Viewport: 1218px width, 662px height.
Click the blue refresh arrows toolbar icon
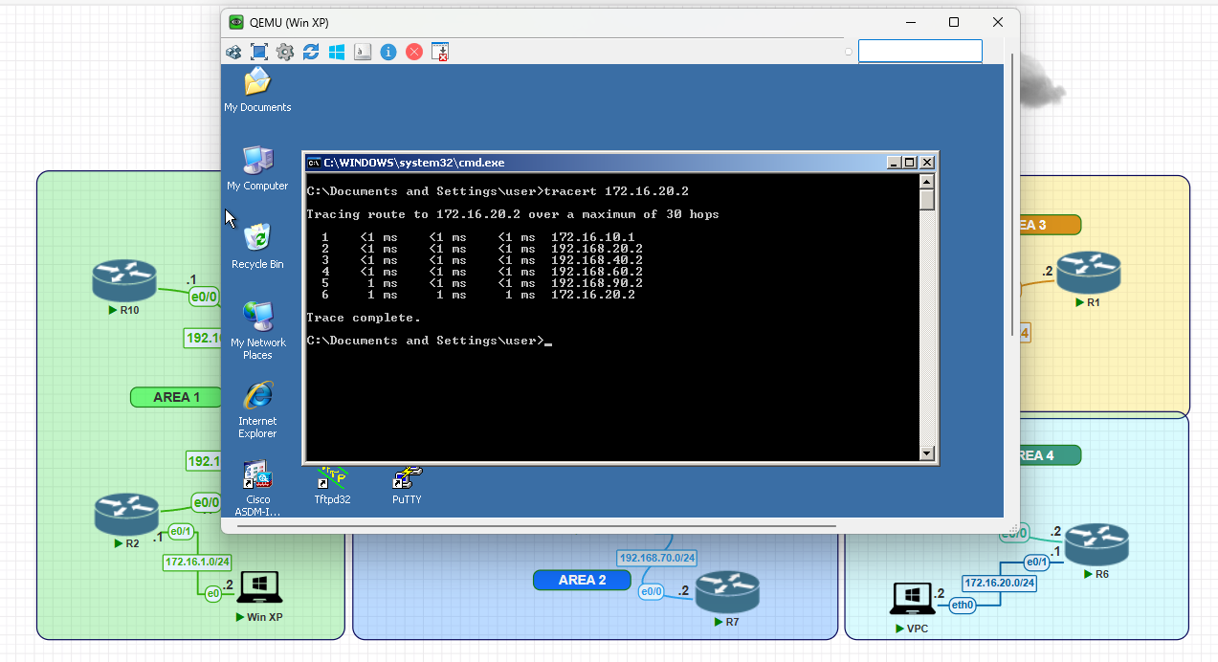coord(311,52)
